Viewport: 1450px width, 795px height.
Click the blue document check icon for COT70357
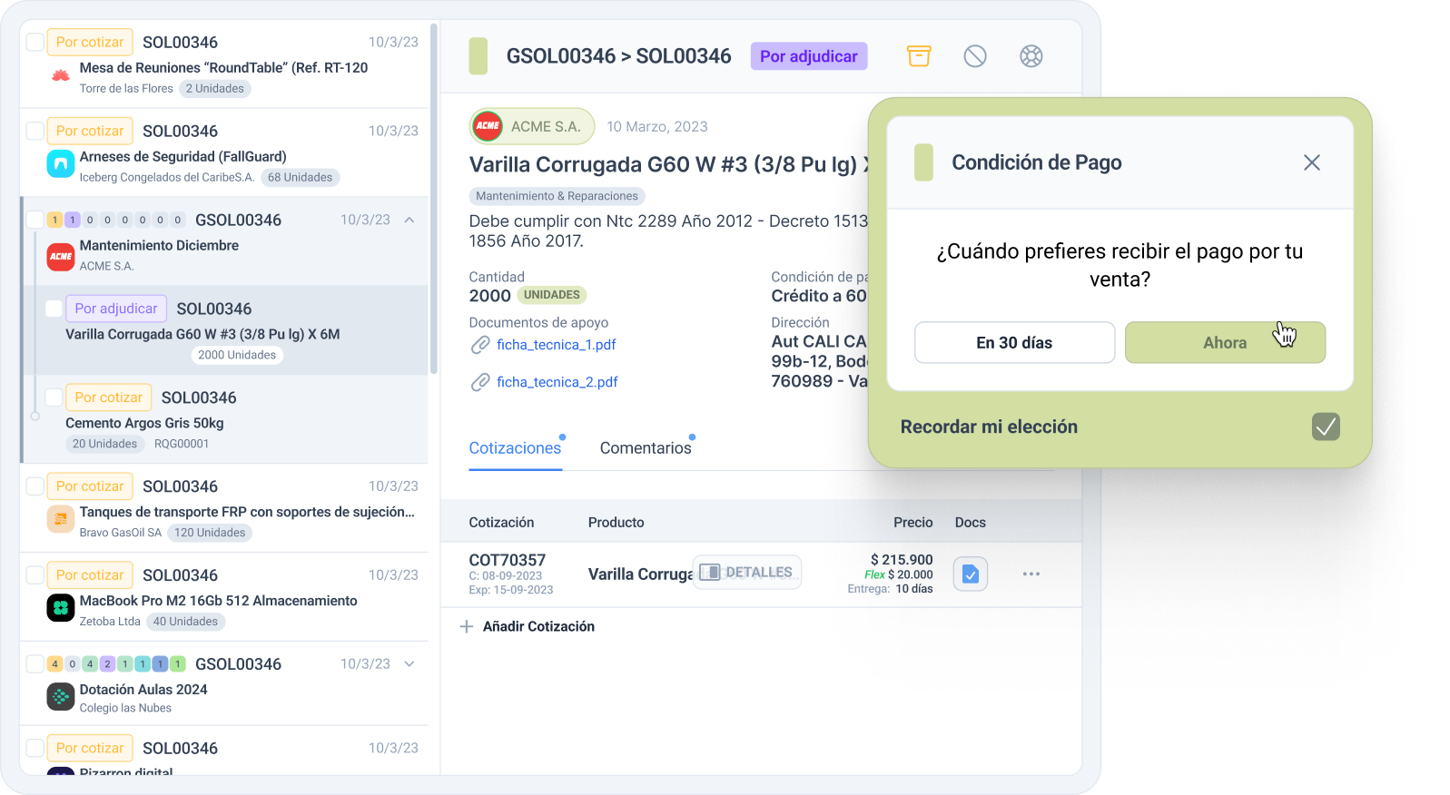pos(970,574)
